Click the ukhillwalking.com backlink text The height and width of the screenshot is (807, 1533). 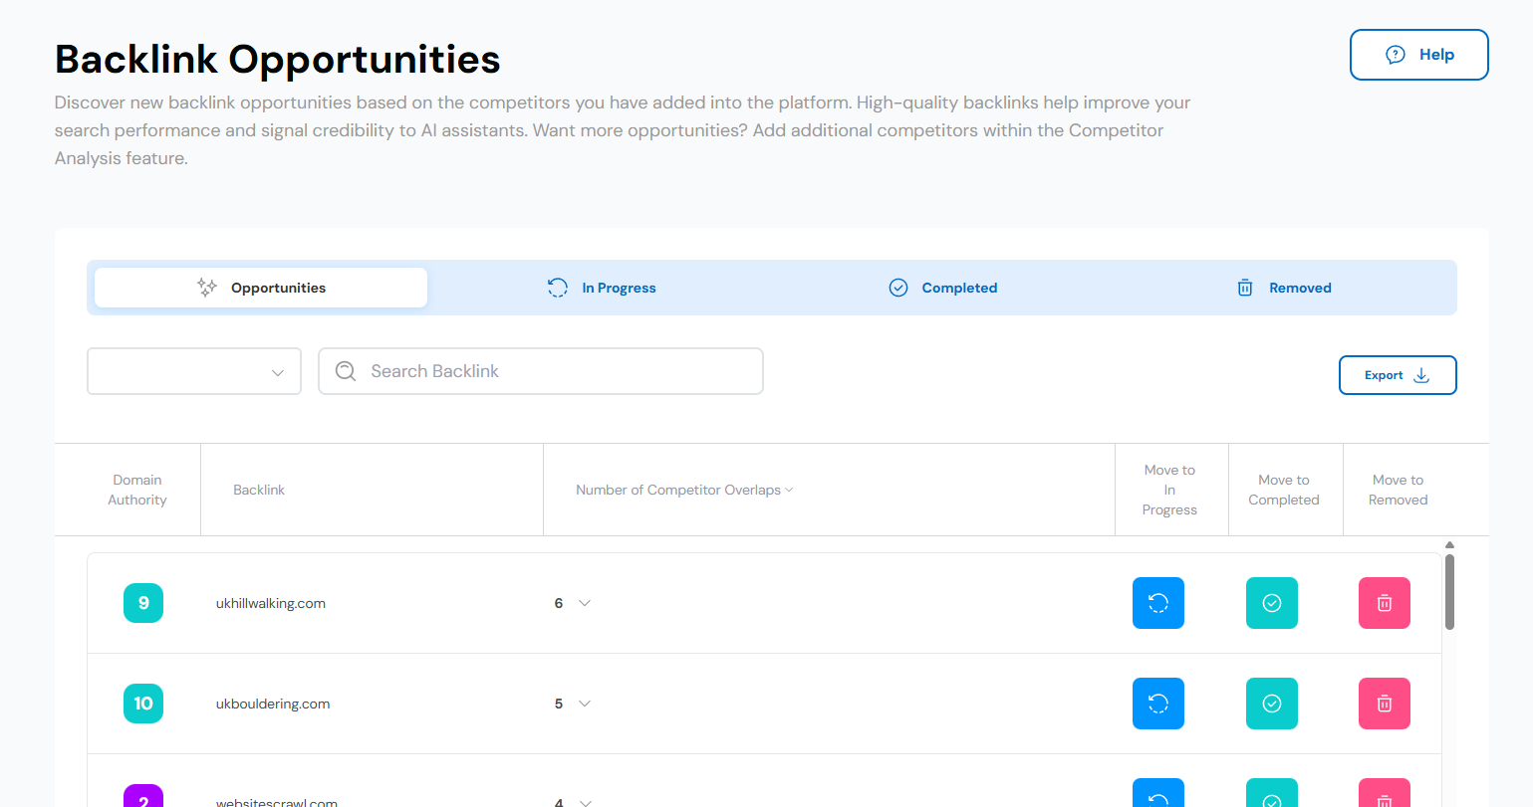(x=271, y=603)
